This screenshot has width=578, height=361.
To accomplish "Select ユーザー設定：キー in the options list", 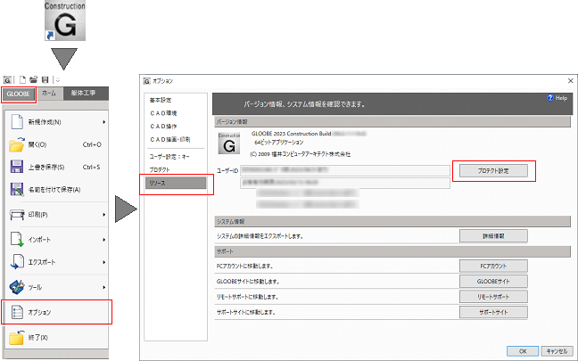I will (169, 157).
